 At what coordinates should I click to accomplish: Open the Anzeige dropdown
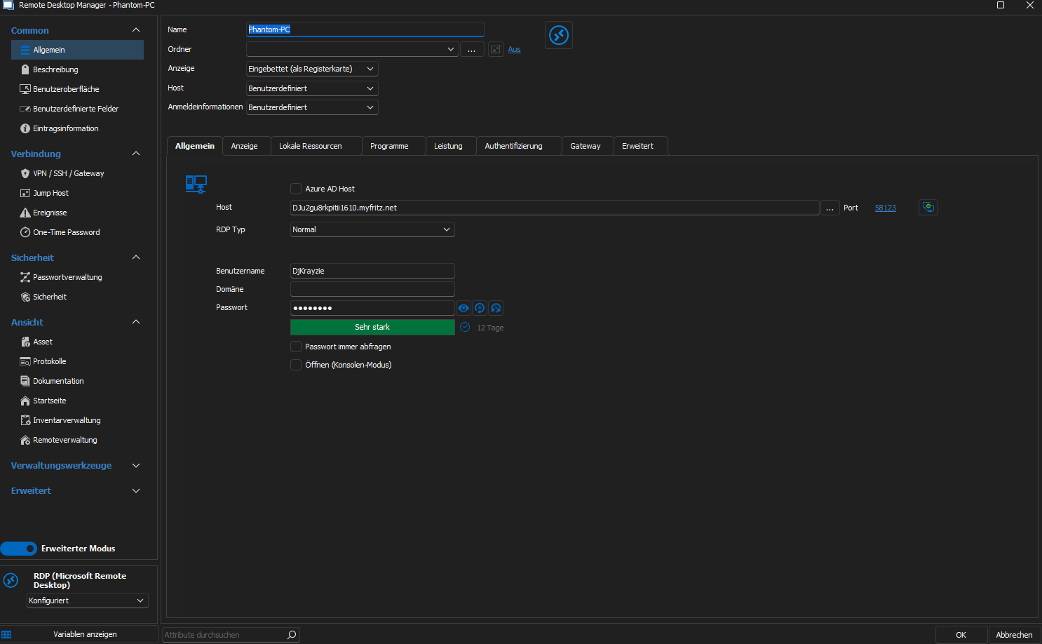[312, 69]
